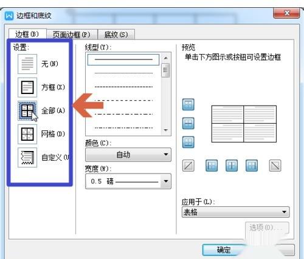The height and width of the screenshot is (259, 304).
Task: Open the 应用于(L) apply-to dropdown
Action: tap(235, 212)
